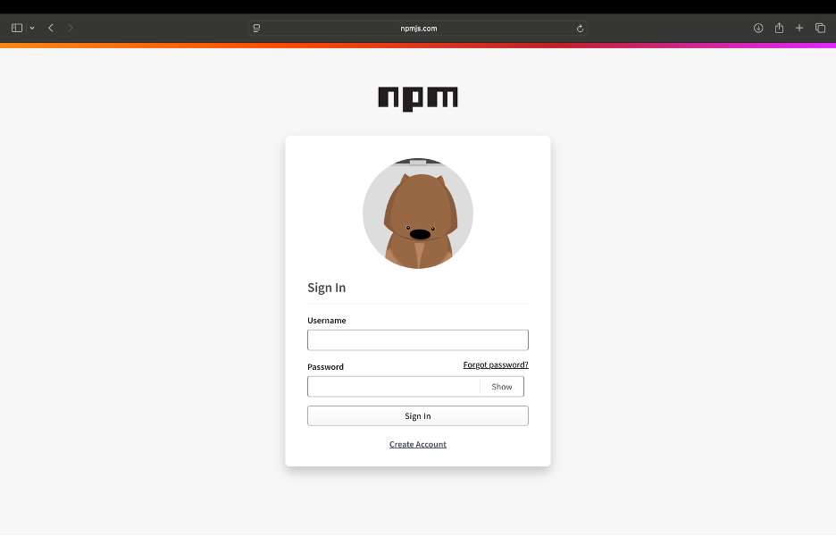Reload the npmjs.com page
The width and height of the screenshot is (836, 536).
[580, 28]
